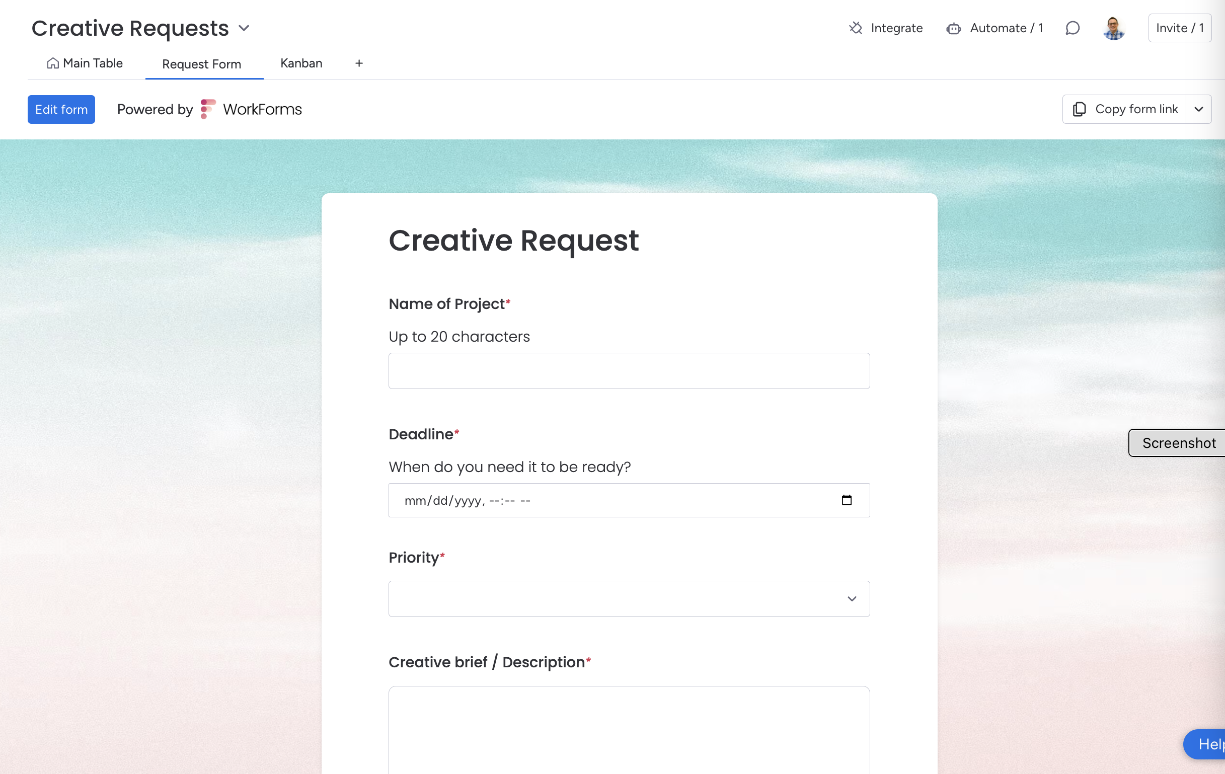
Task: Open the conversation bubble icon
Action: tap(1072, 28)
